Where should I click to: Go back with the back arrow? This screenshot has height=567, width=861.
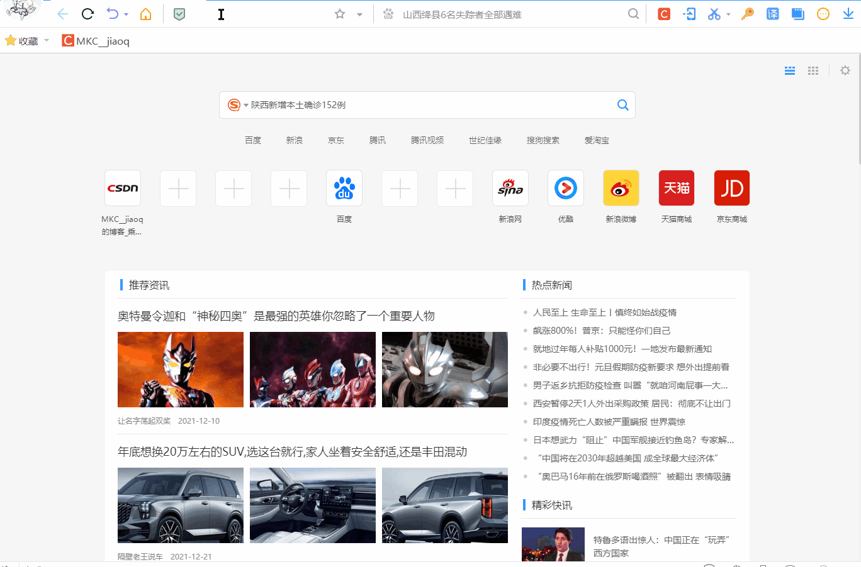(x=62, y=14)
